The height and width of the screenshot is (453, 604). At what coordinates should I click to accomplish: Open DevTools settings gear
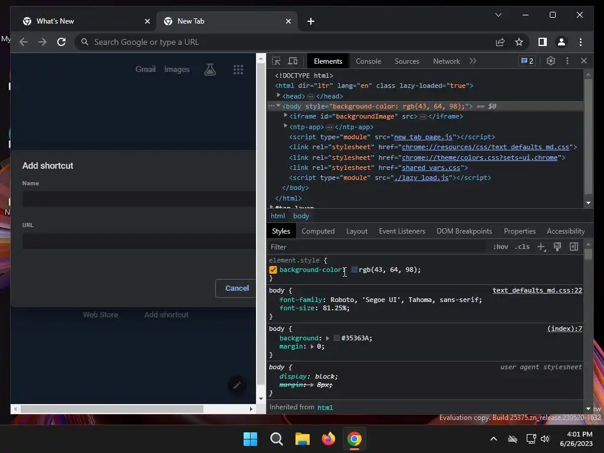551,61
